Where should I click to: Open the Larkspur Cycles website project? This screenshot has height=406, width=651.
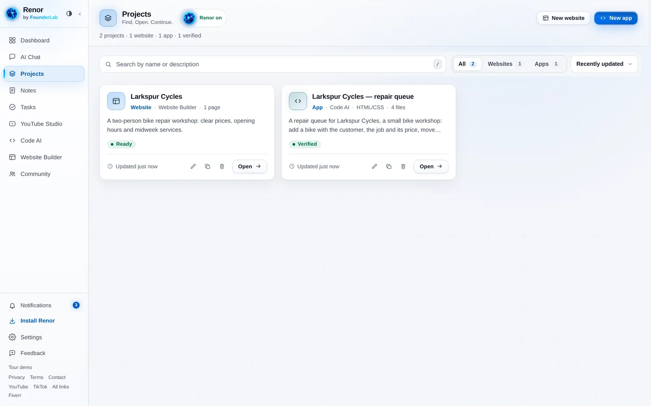pyautogui.click(x=249, y=166)
